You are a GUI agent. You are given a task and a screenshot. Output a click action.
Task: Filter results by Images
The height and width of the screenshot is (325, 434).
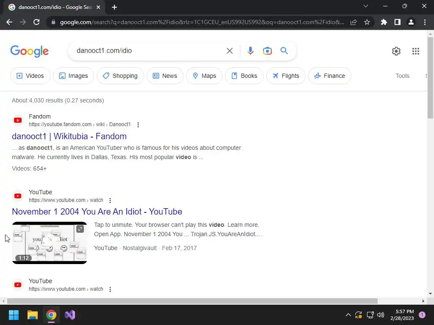point(74,76)
